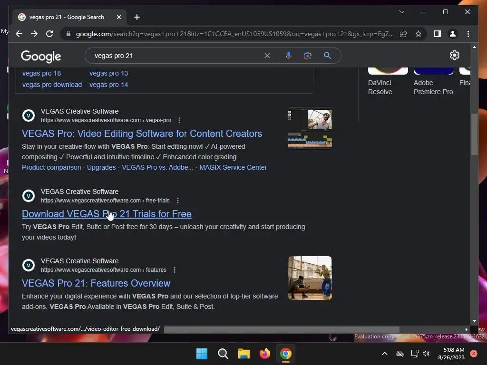Viewport: 487px width, 365px height.
Task: Open notification center badge
Action: tap(474, 354)
